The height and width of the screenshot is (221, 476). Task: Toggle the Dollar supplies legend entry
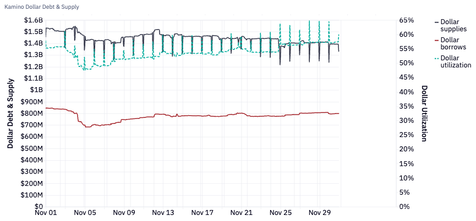click(453, 25)
